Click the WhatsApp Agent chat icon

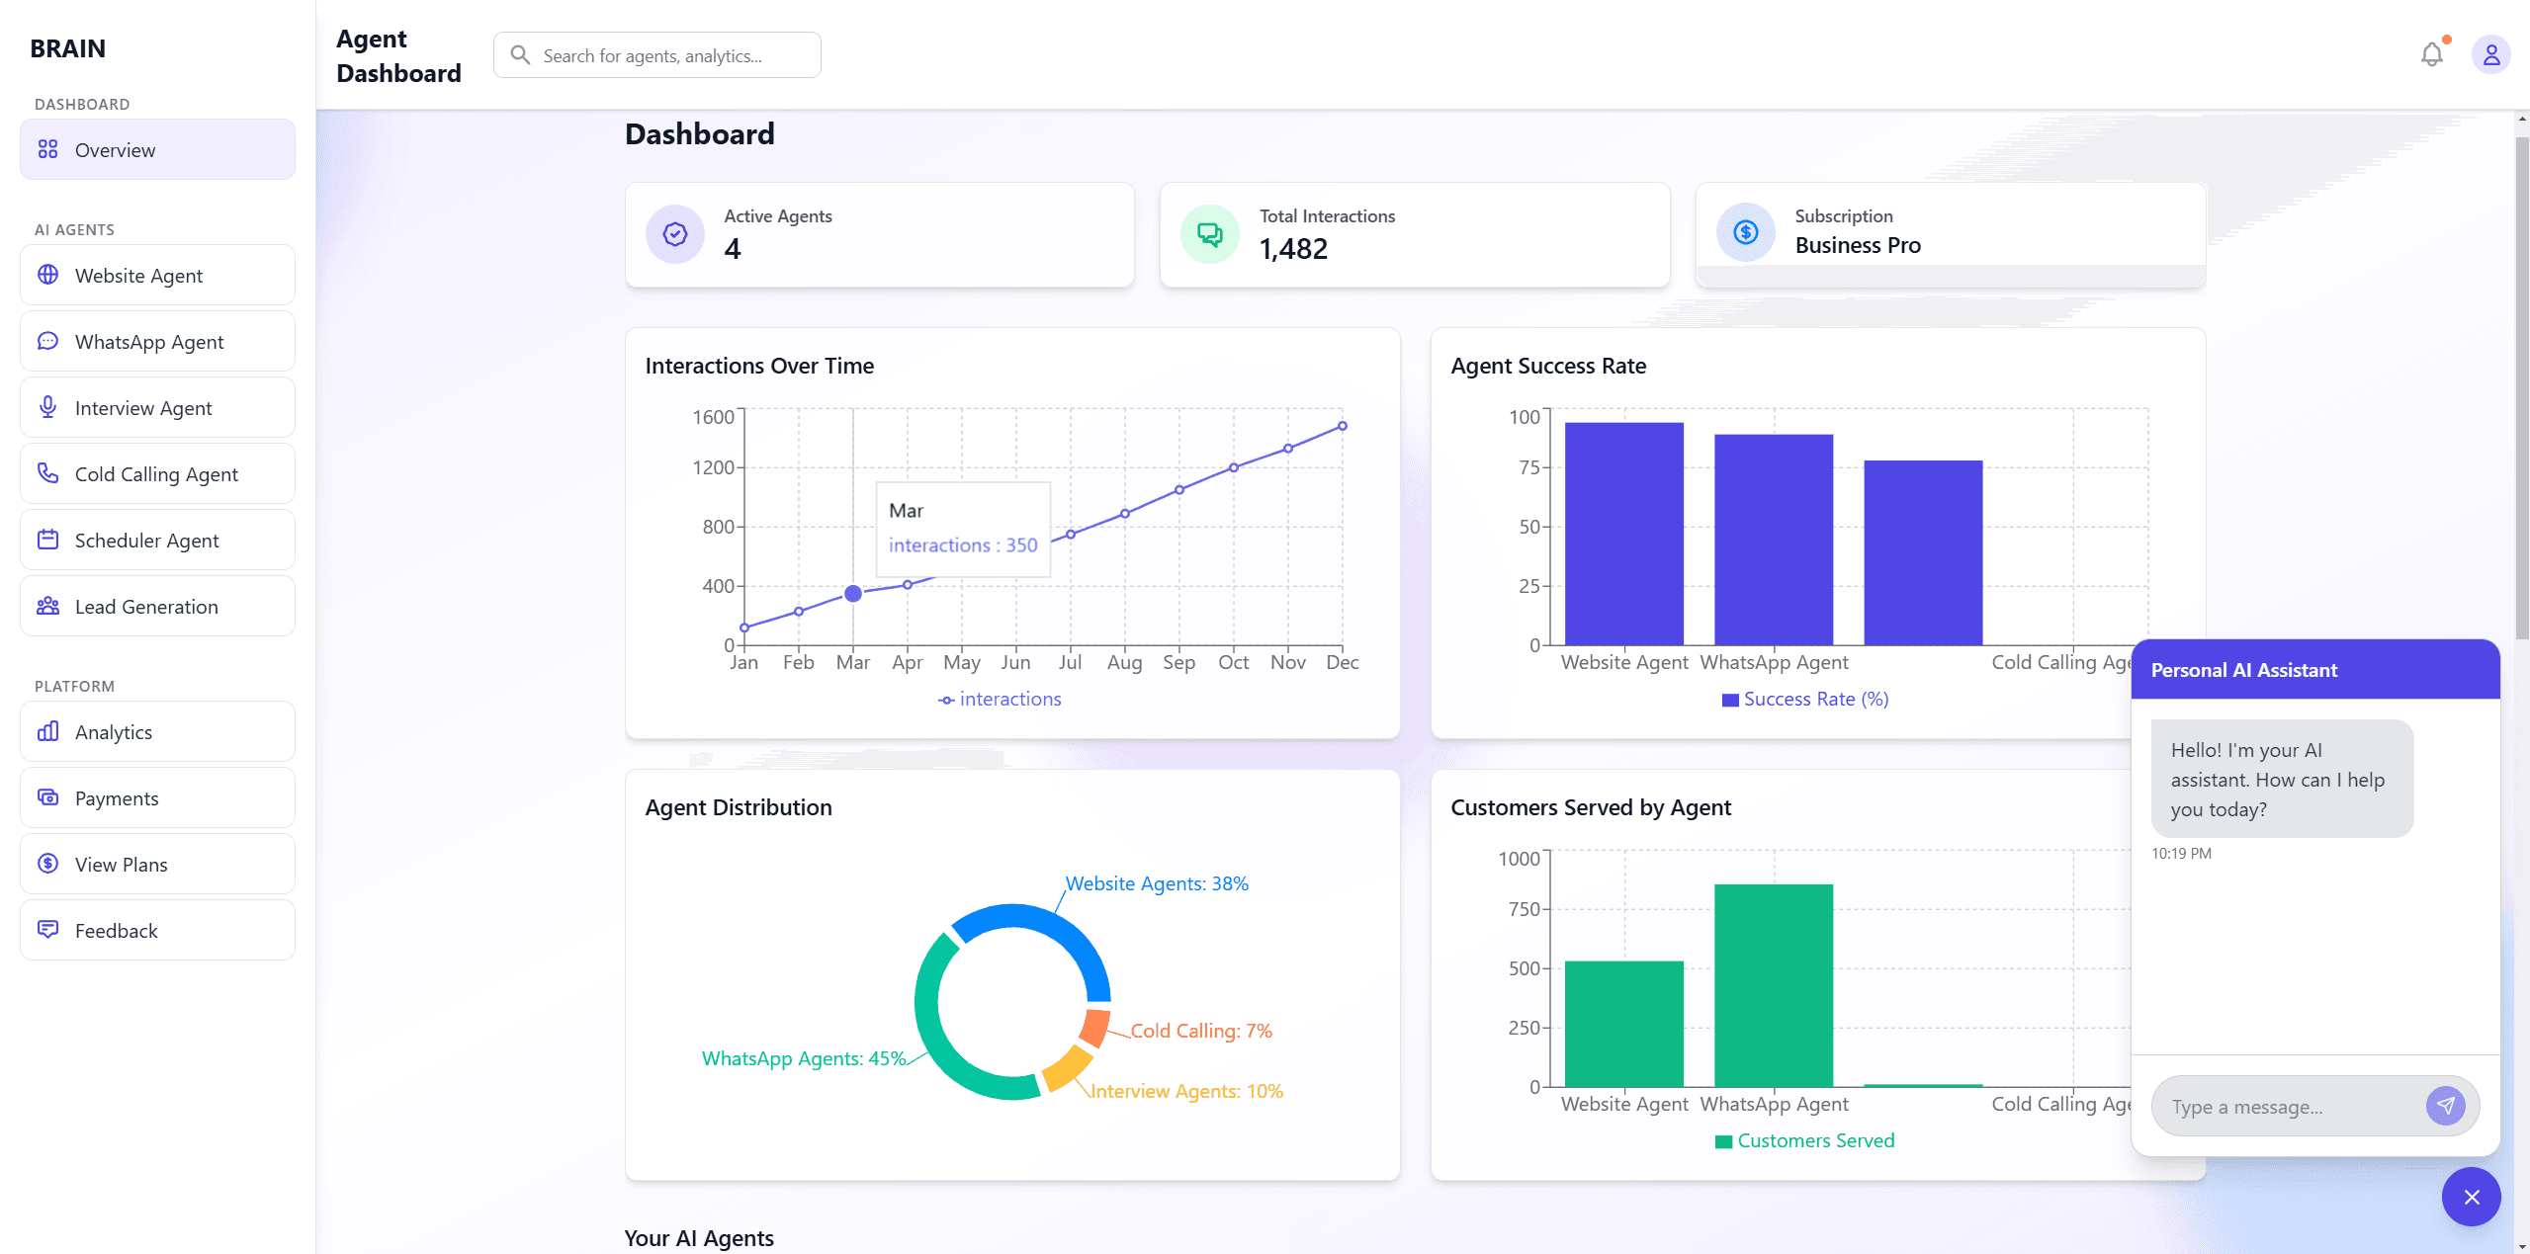[x=47, y=341]
